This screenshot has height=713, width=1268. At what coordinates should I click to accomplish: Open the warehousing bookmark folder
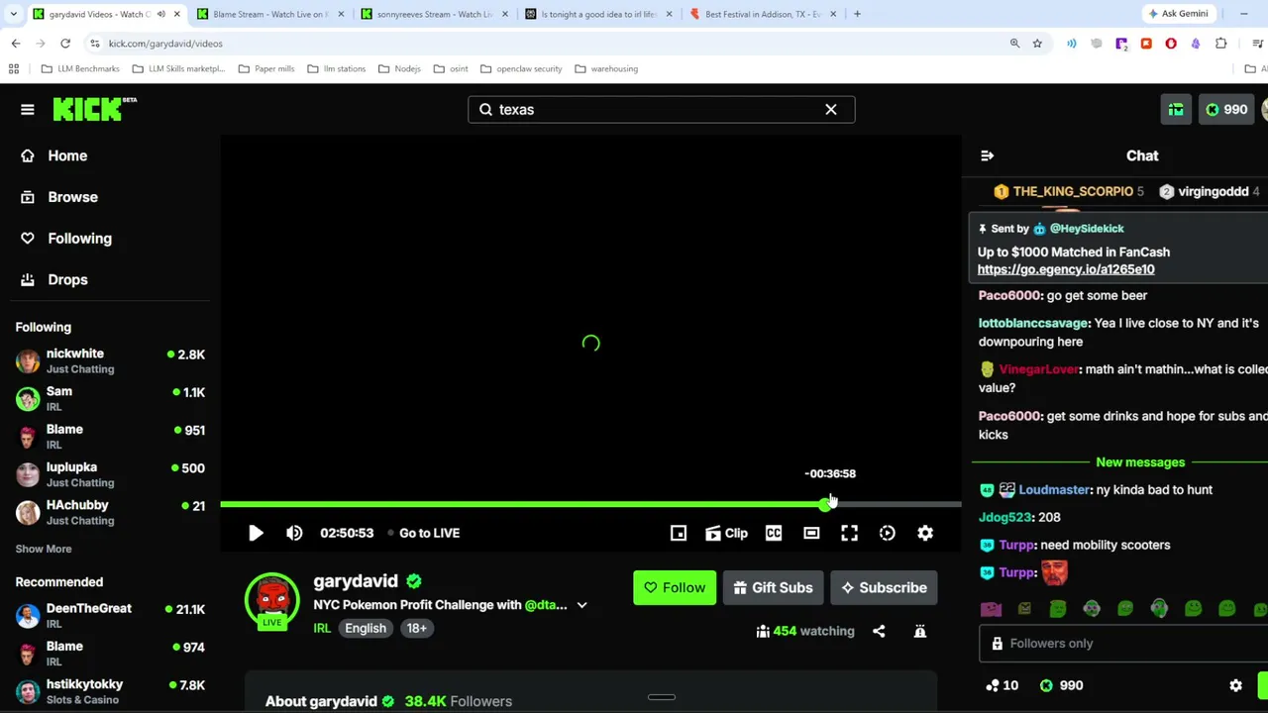coord(605,68)
